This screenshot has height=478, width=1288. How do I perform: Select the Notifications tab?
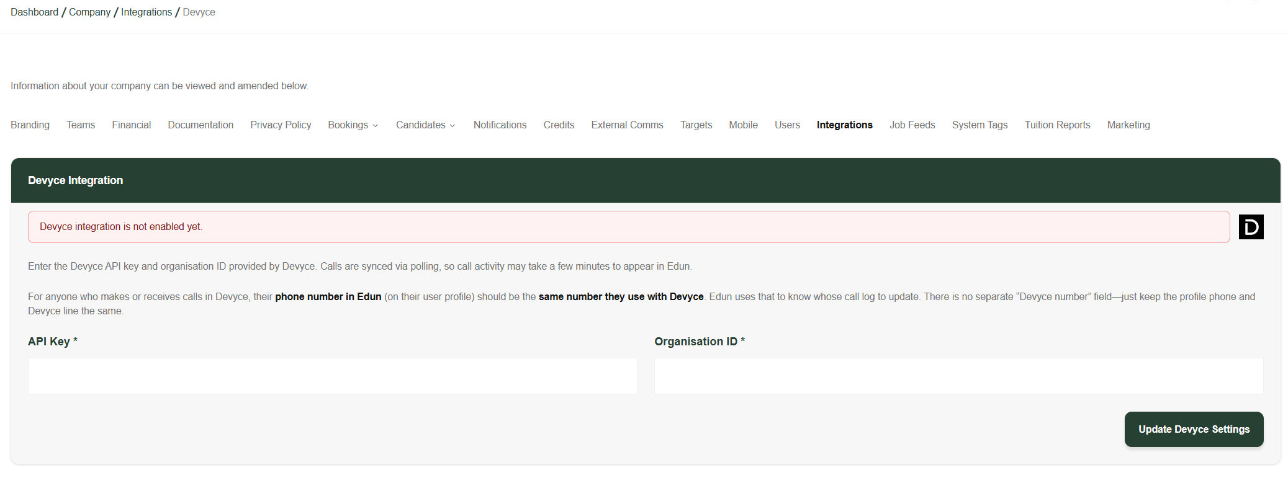click(x=500, y=125)
